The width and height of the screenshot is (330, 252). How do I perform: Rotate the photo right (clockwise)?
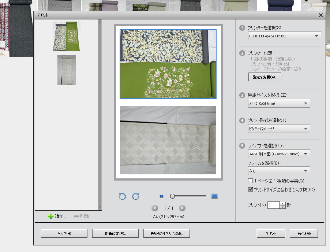tap(136, 196)
